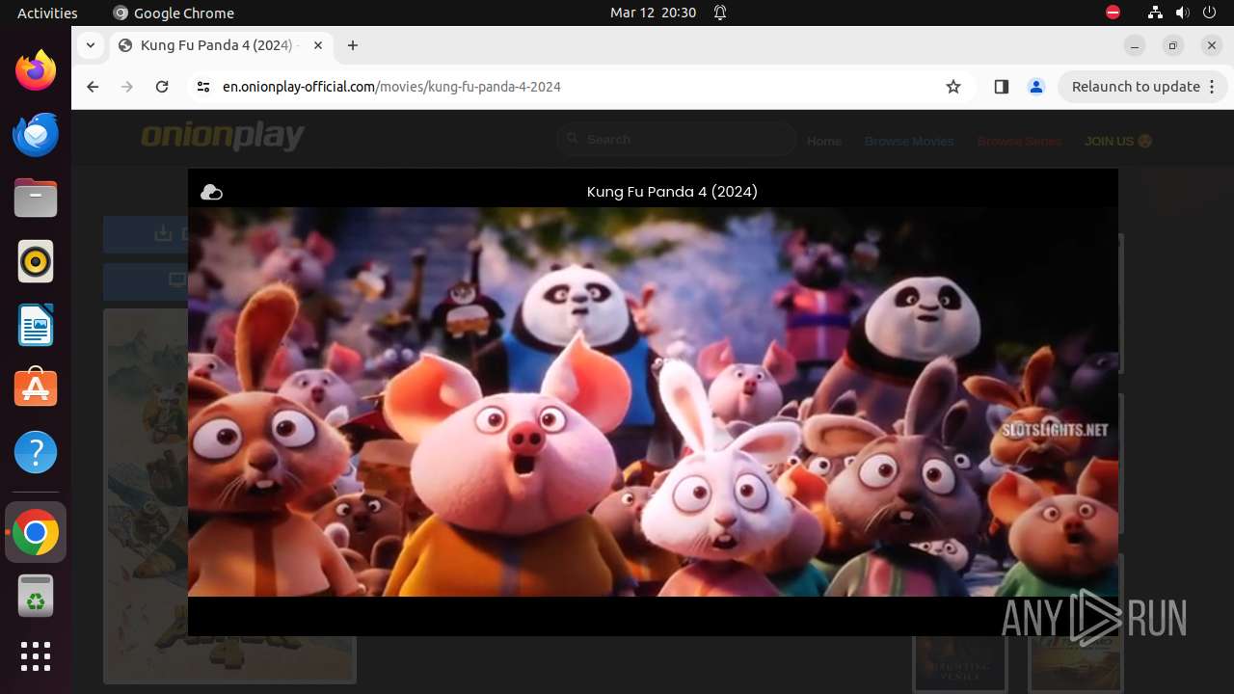Open the Chrome profile icon
The image size is (1234, 694).
[x=1036, y=87]
